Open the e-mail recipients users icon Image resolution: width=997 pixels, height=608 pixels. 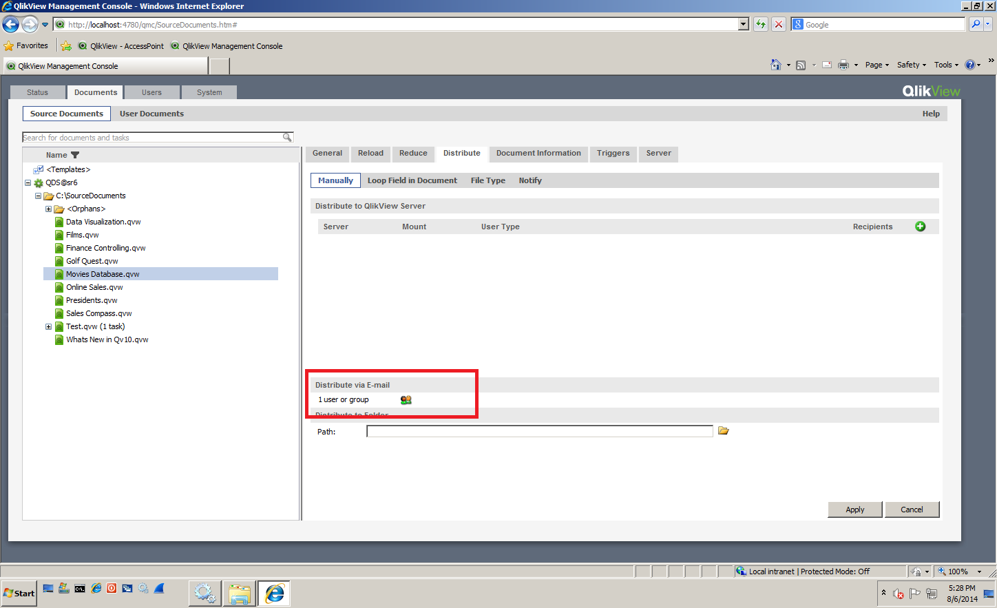click(x=406, y=399)
